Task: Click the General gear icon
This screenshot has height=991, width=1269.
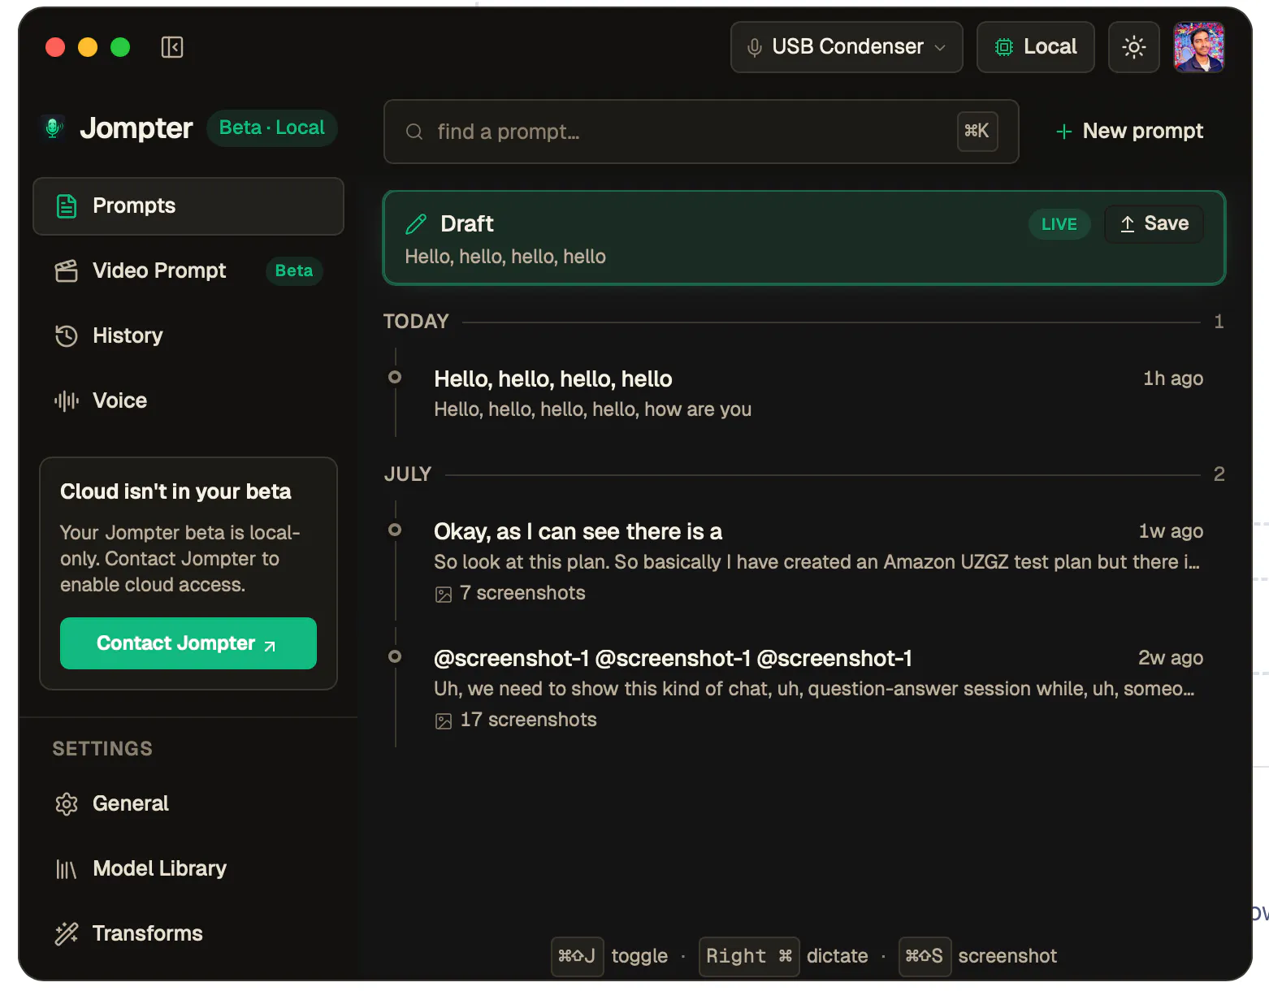Action: coord(67,803)
